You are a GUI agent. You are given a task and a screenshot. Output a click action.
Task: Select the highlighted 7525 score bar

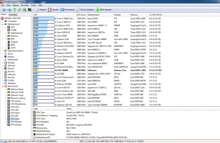click(x=44, y=70)
